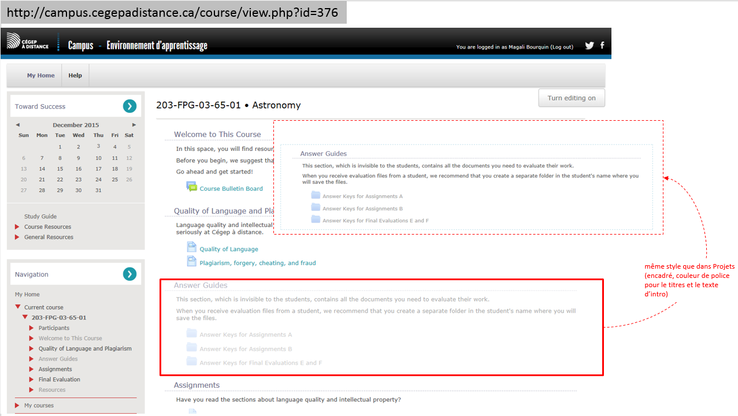Go to next month in calendar
Screen dimensions: 738x416
point(134,125)
